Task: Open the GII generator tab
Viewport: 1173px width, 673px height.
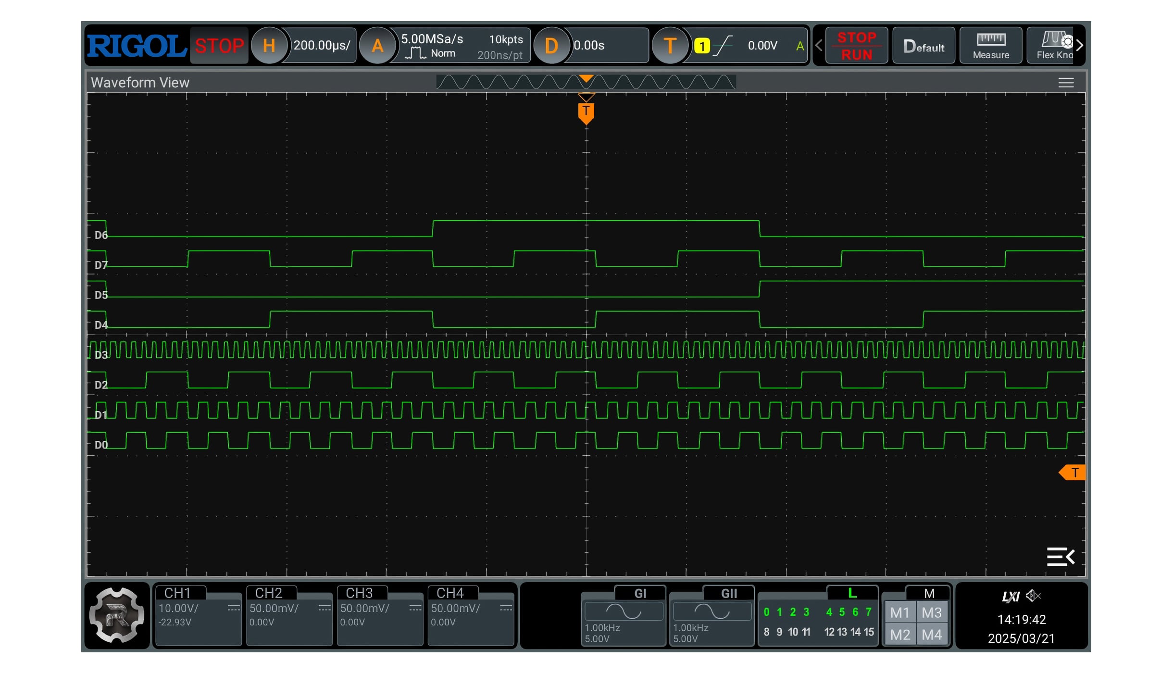Action: 729,593
